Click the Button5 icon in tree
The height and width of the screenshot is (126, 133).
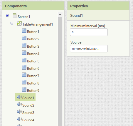click(x=24, y=60)
